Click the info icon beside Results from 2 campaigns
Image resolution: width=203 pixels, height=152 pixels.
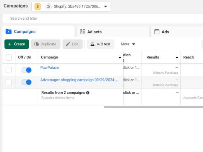coord(88,93)
